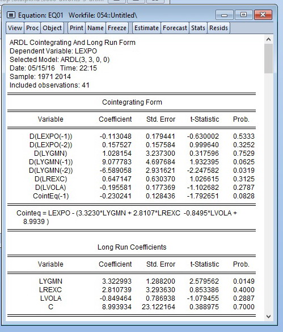283x332 pixels.
Task: Select the D(LEXPO(-2)) variable row label
Action: tap(50, 145)
